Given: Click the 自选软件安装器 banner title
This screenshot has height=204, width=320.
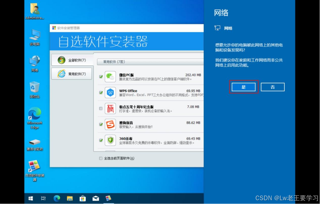Looking at the screenshot, I should click(103, 41).
